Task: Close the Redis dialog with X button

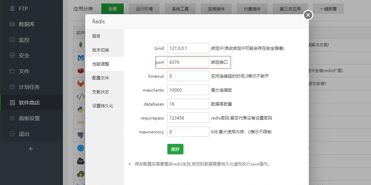Action: coord(308,15)
